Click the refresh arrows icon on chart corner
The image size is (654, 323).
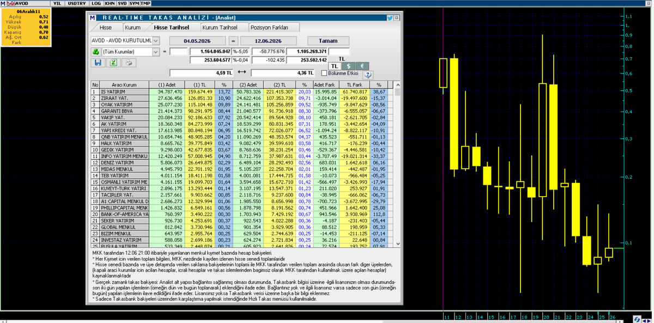[x=637, y=319]
